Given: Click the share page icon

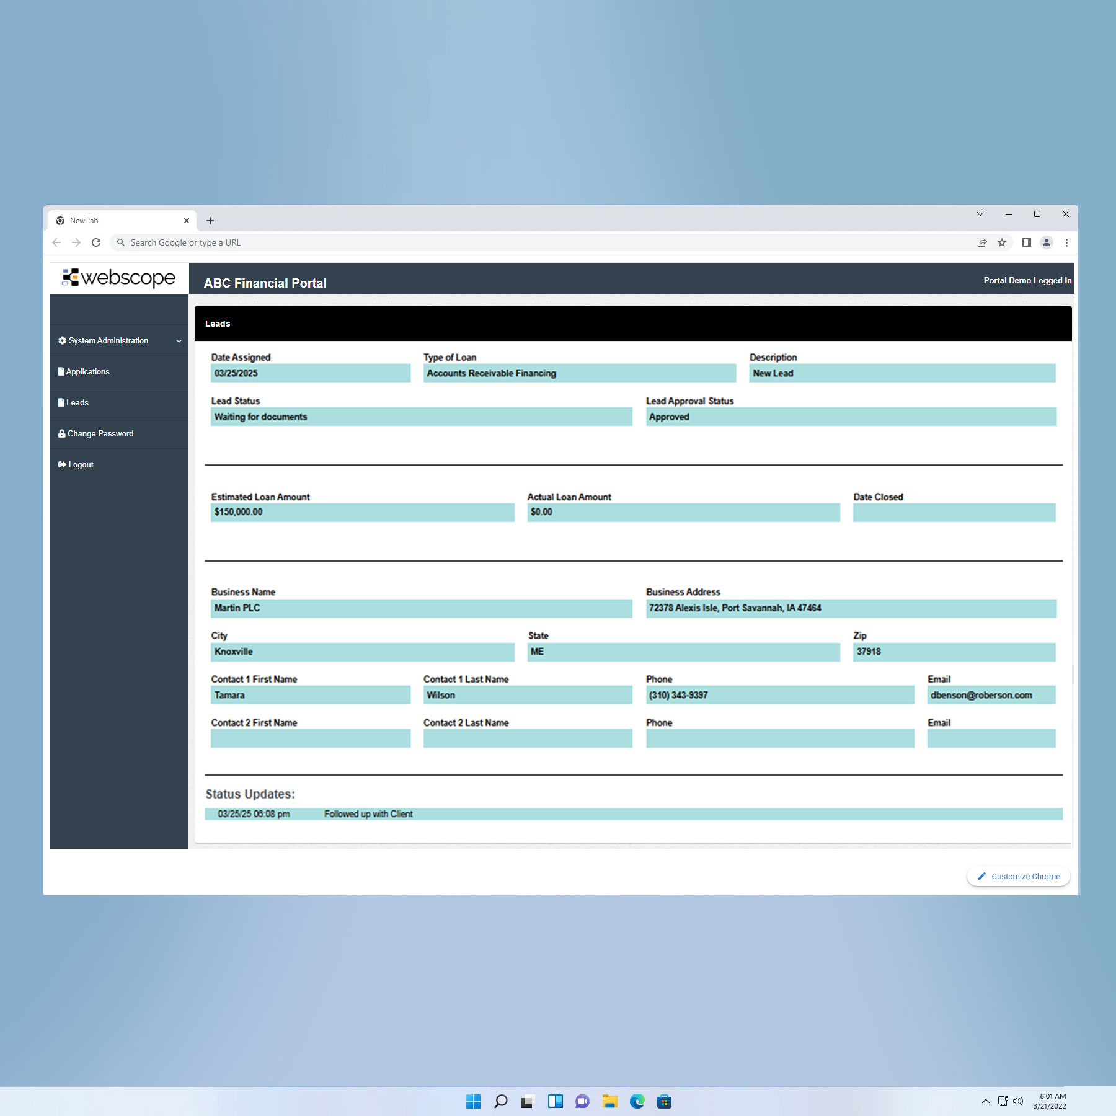Looking at the screenshot, I should pyautogui.click(x=982, y=242).
